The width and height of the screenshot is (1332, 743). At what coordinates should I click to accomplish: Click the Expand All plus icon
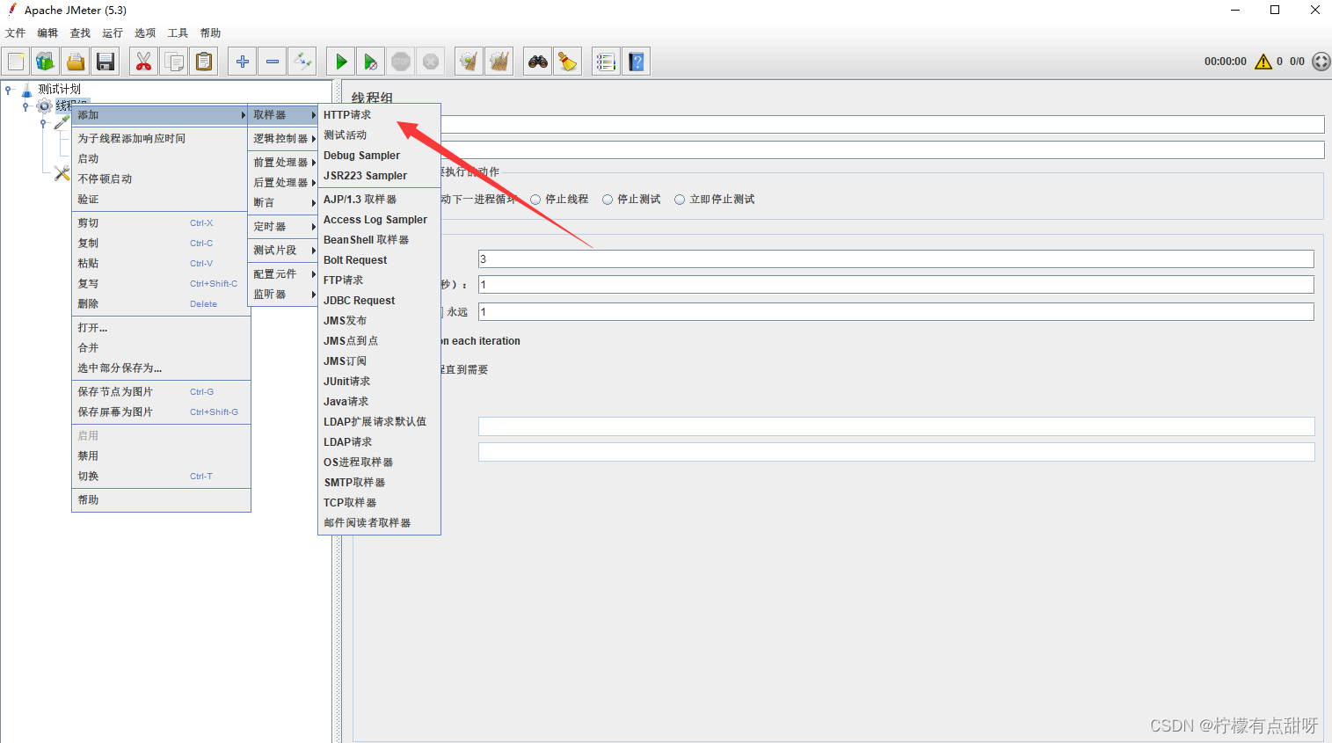tap(243, 62)
